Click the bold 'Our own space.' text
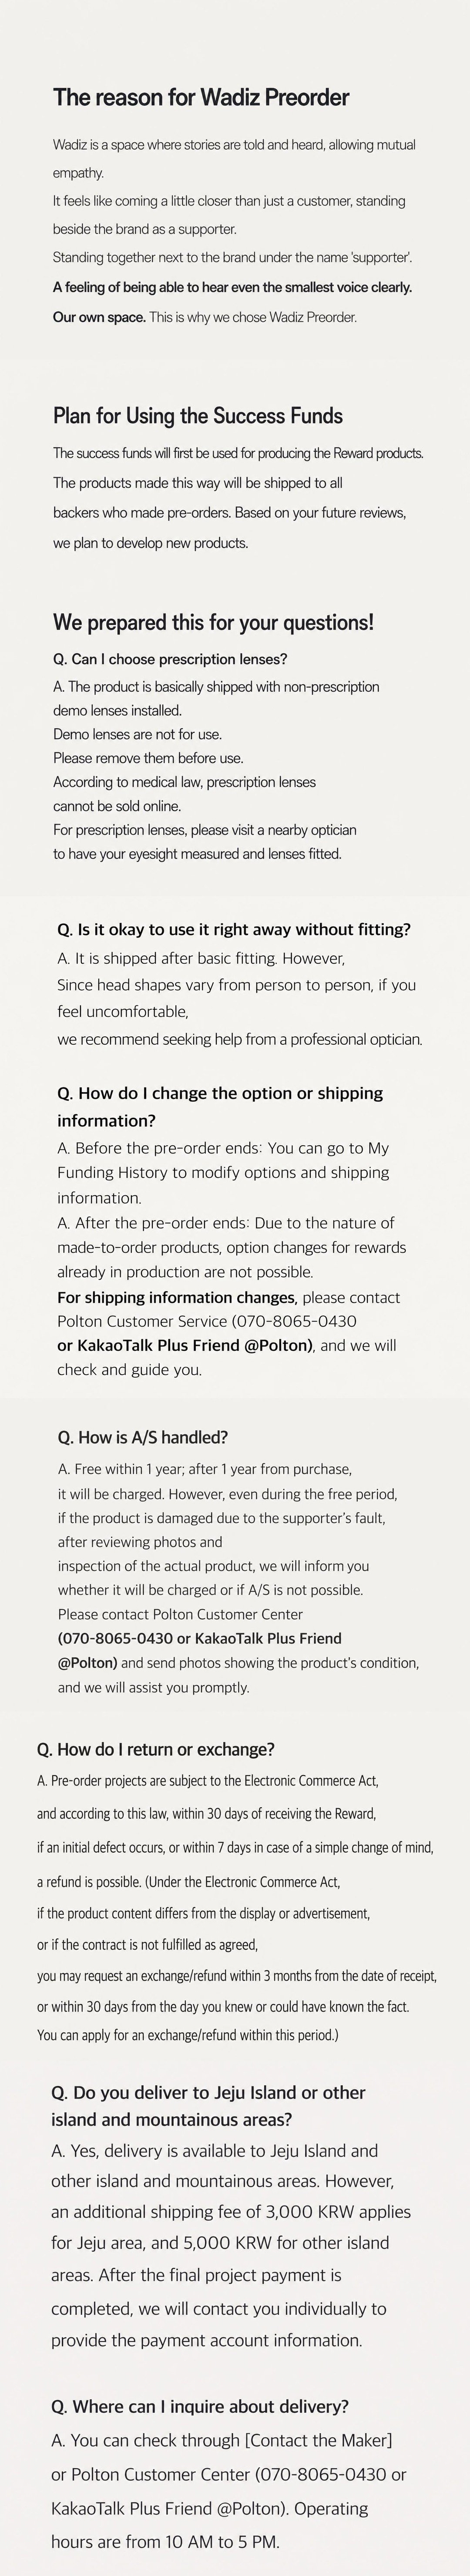 pos(99,317)
